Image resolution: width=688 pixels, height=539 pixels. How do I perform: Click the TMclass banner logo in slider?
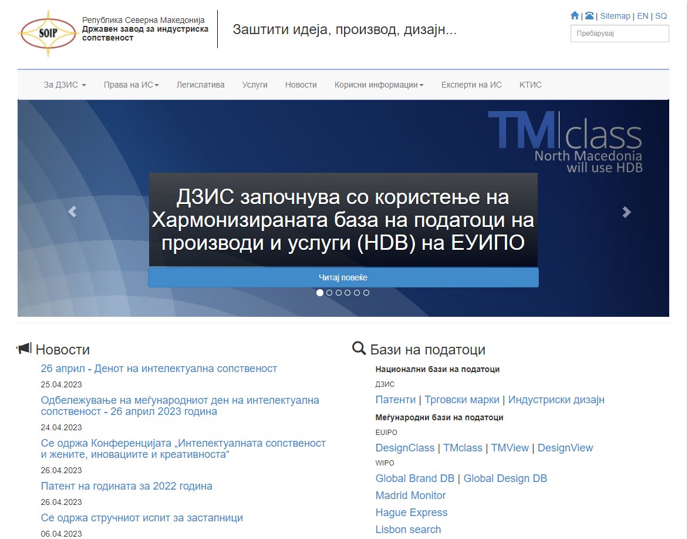click(565, 142)
